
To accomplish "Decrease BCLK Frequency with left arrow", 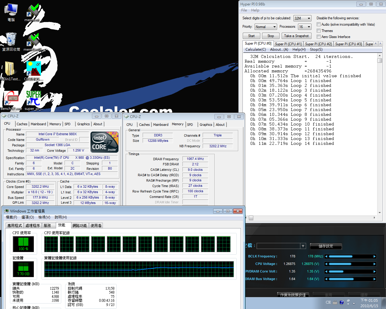I will [x=326, y=256].
